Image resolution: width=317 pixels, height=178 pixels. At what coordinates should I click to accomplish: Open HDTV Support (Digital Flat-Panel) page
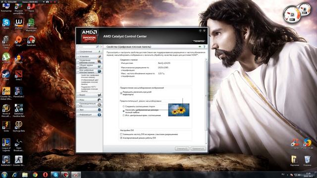coord(90,89)
